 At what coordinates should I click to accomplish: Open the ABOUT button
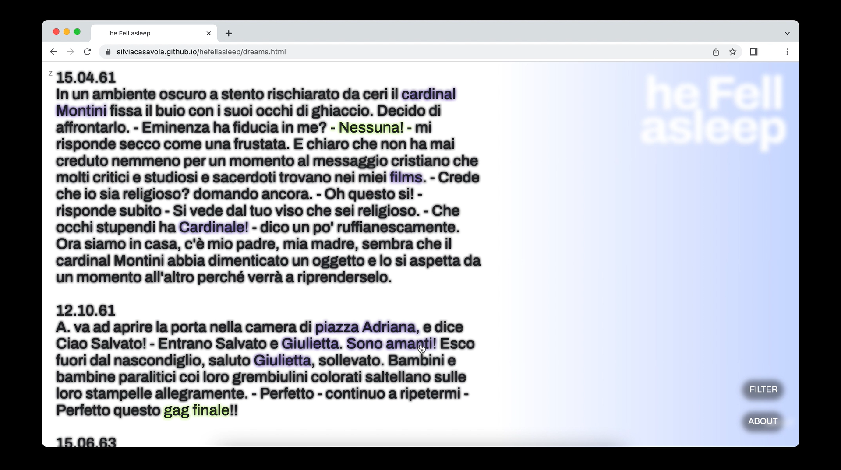[x=763, y=421]
